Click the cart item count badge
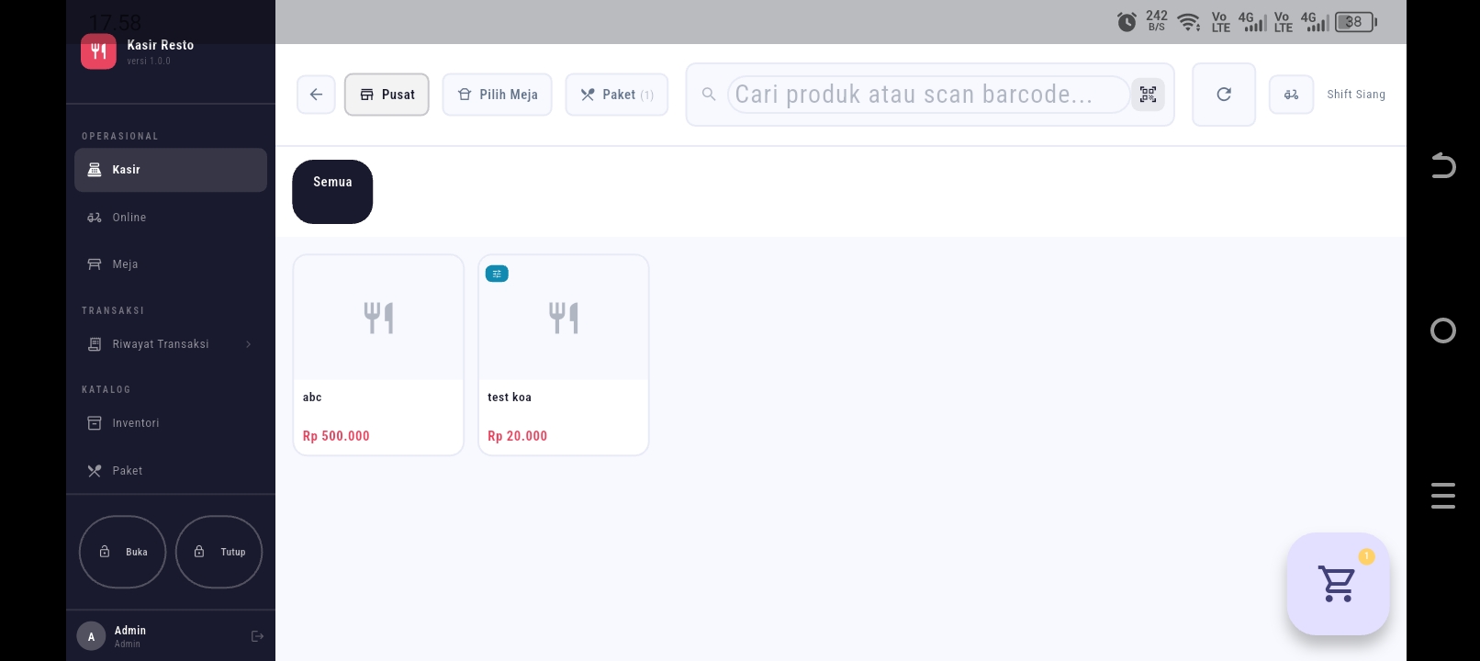This screenshot has width=1480, height=661. coord(1366,556)
